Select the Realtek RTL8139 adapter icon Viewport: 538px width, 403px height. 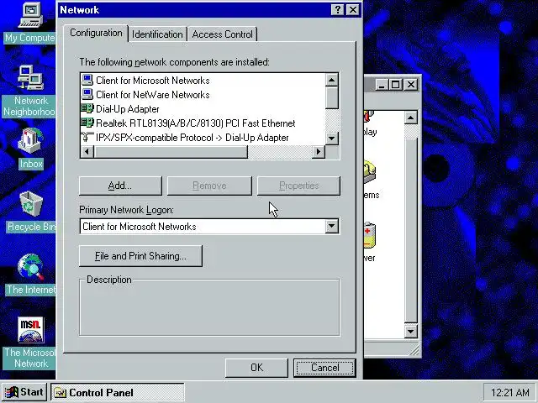tap(87, 123)
